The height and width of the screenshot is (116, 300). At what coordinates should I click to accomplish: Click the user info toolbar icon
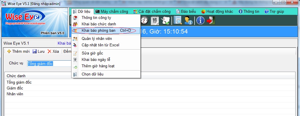click(188, 21)
